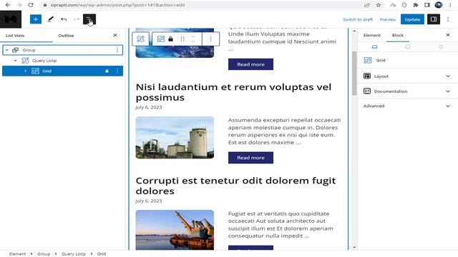Click Read more under Nisi laudantium post
The height and width of the screenshot is (257, 458).
pos(250,158)
